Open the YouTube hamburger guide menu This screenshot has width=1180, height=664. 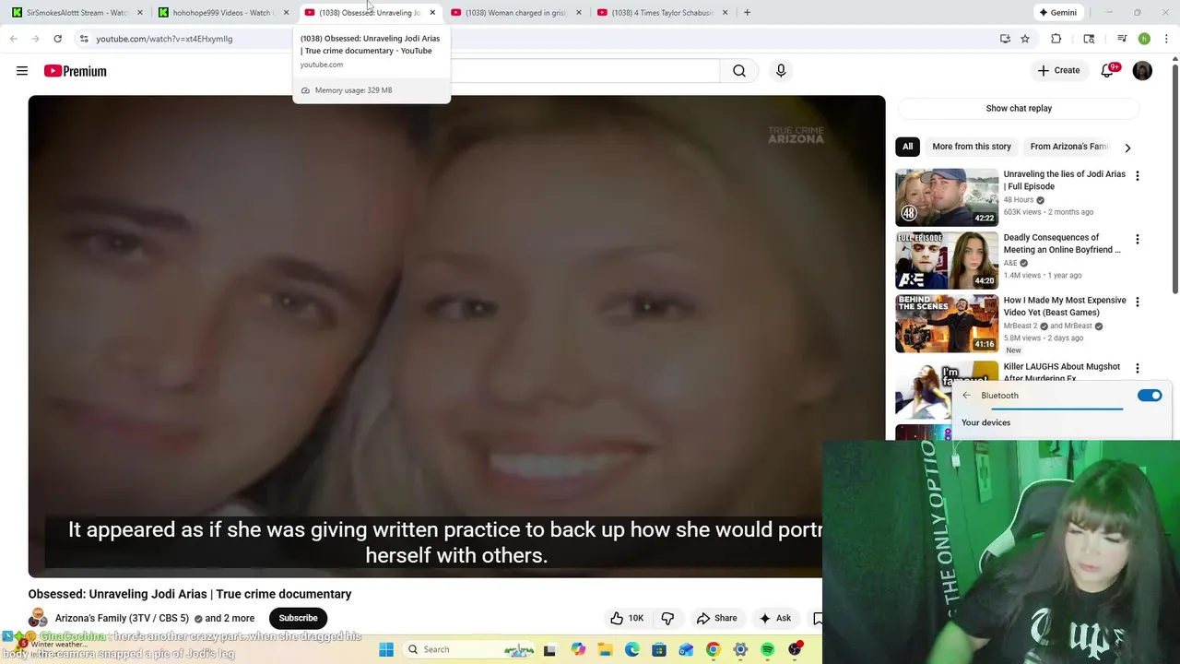[x=22, y=71]
